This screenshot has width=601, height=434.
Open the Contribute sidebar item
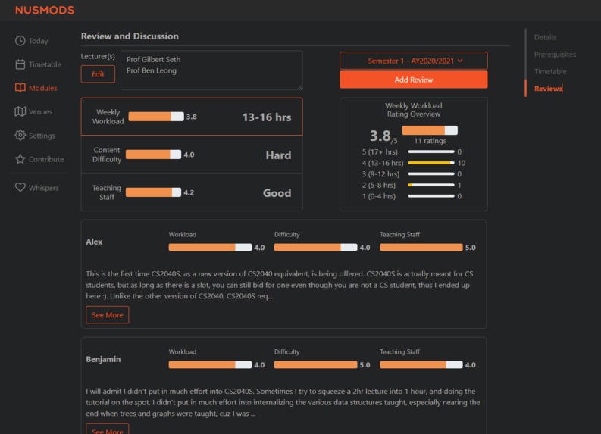(x=39, y=159)
